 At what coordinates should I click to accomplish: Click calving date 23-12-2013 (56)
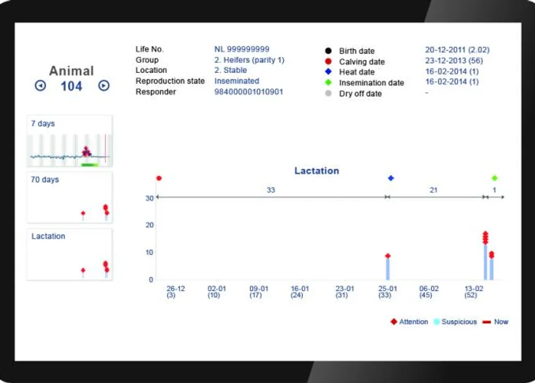[x=454, y=60]
